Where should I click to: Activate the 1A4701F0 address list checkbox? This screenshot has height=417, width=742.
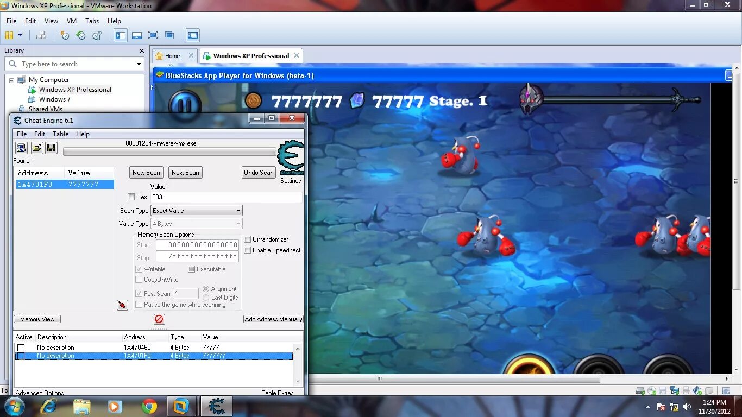point(21,356)
